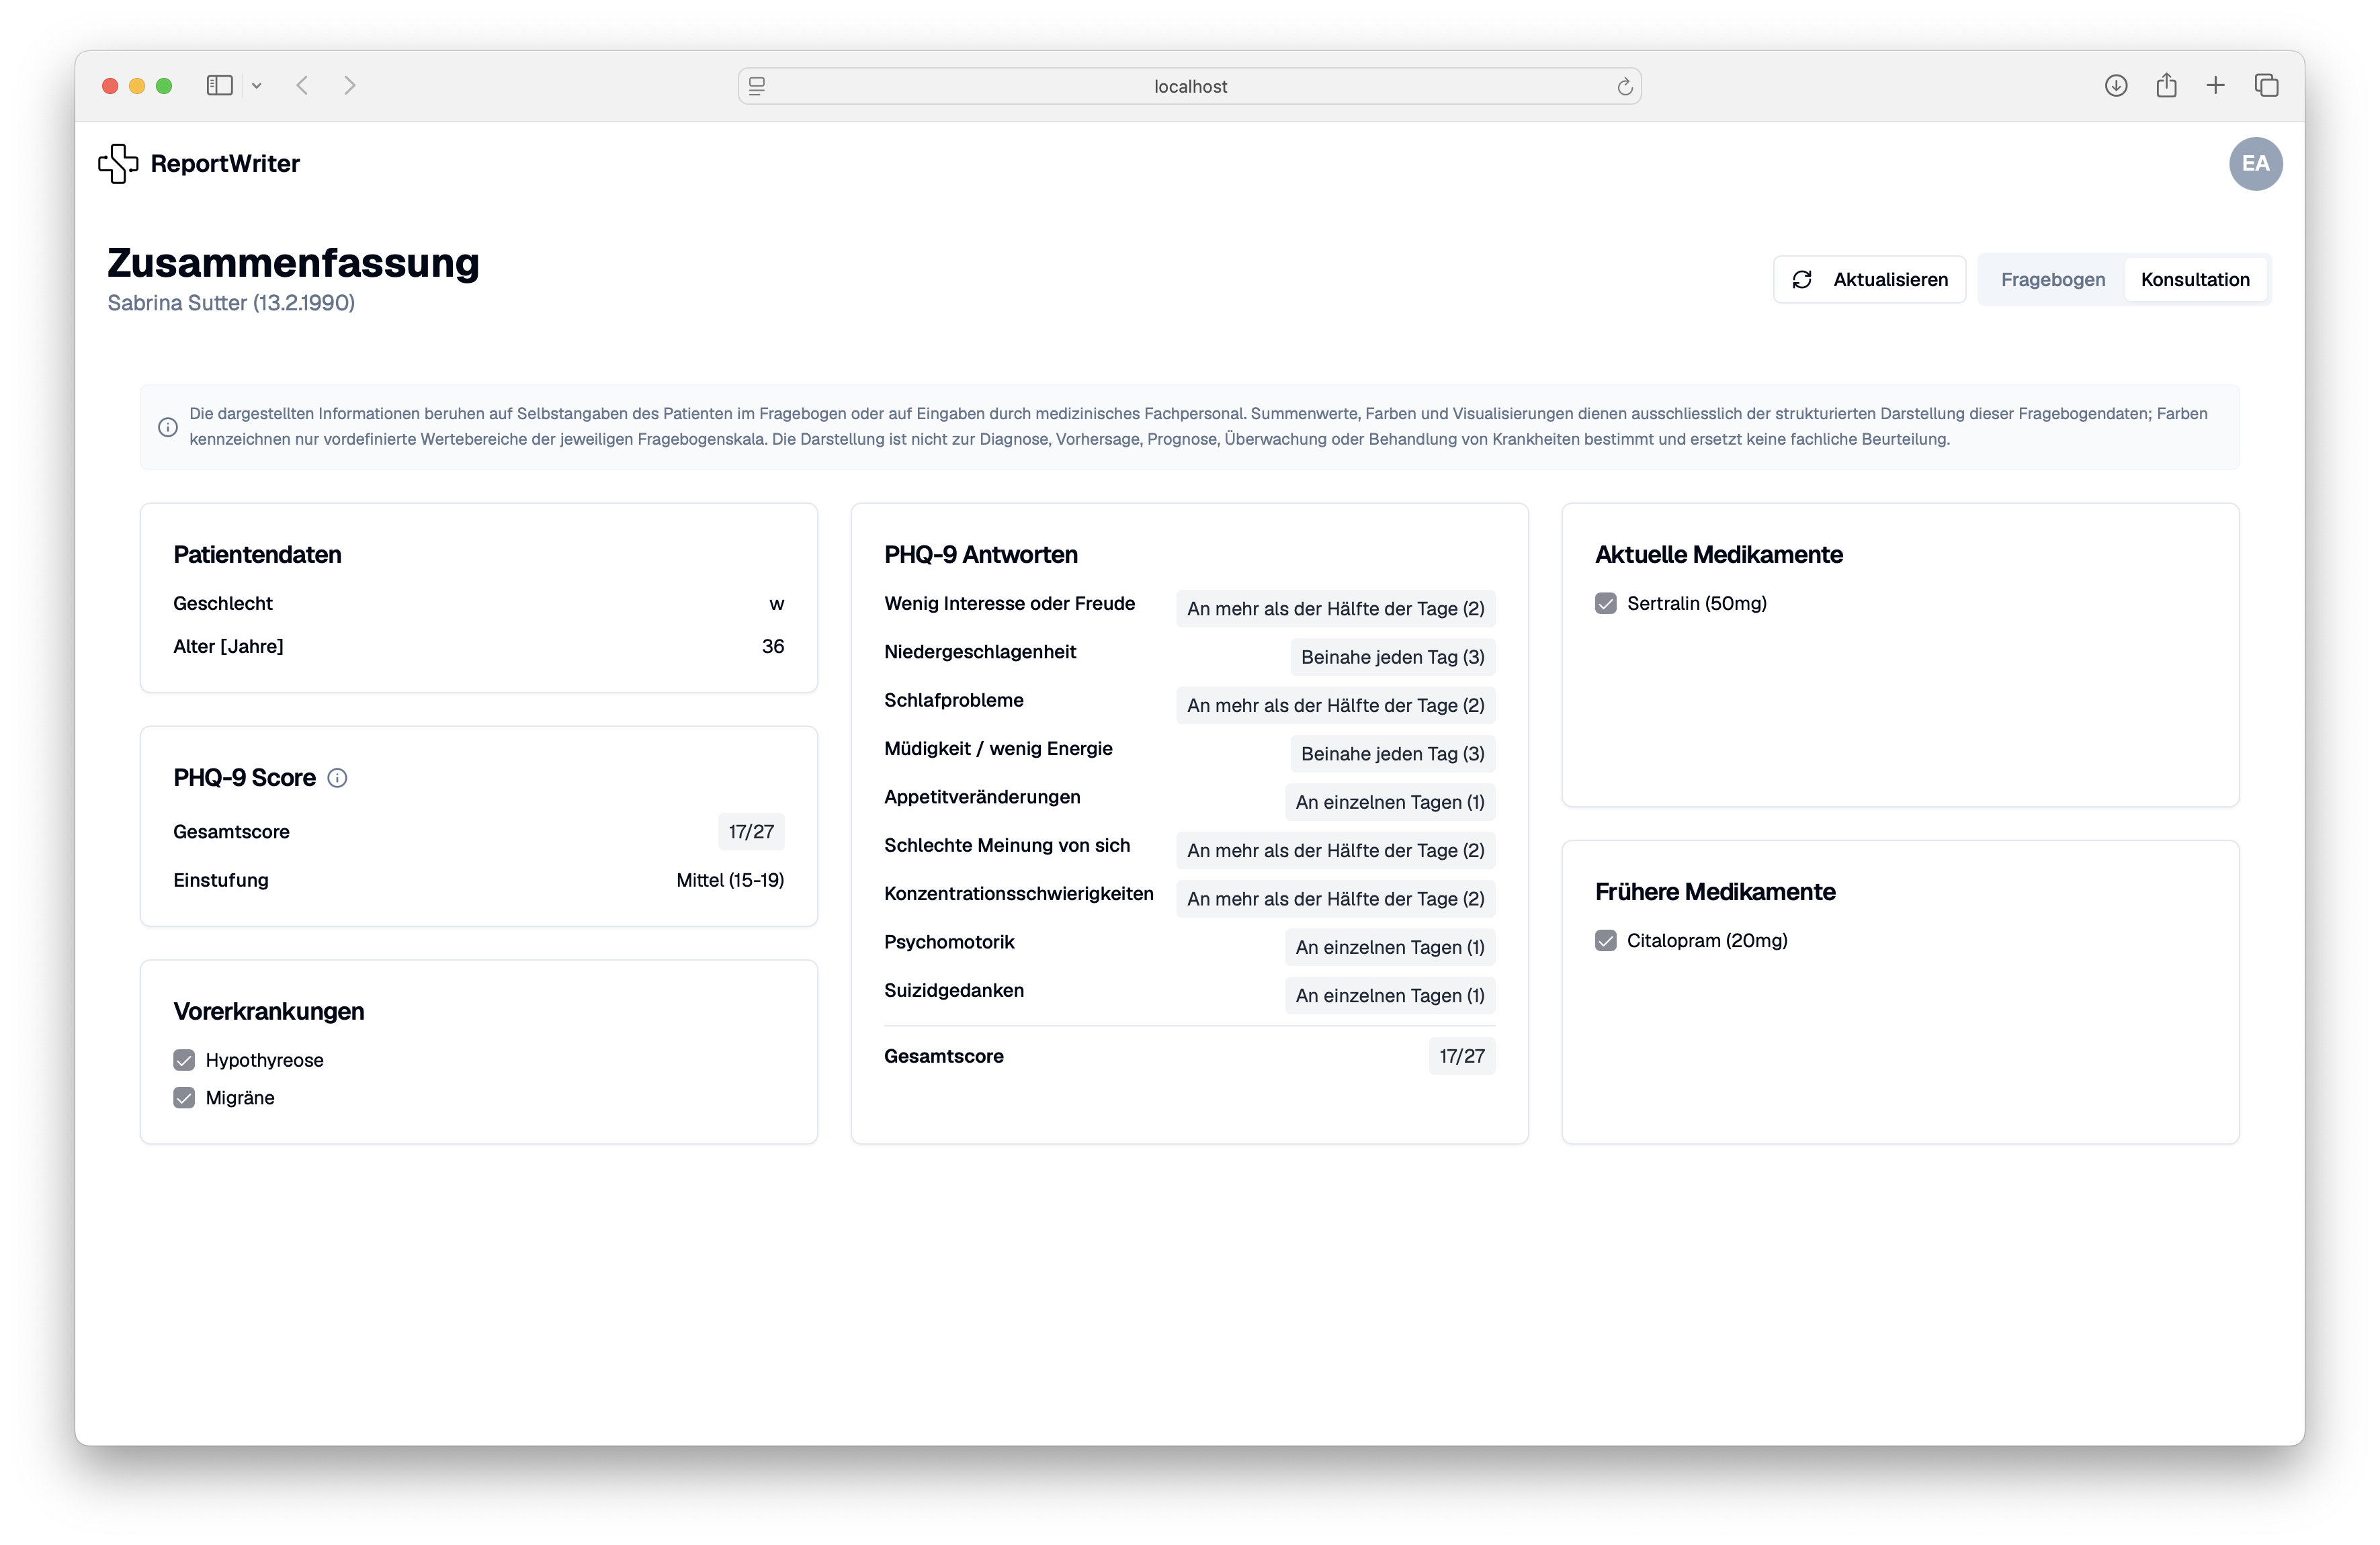2380x1545 pixels.
Task: Click the Niedergeschlagenheit answer Beinahe jeden Tag (3)
Action: coord(1393,657)
